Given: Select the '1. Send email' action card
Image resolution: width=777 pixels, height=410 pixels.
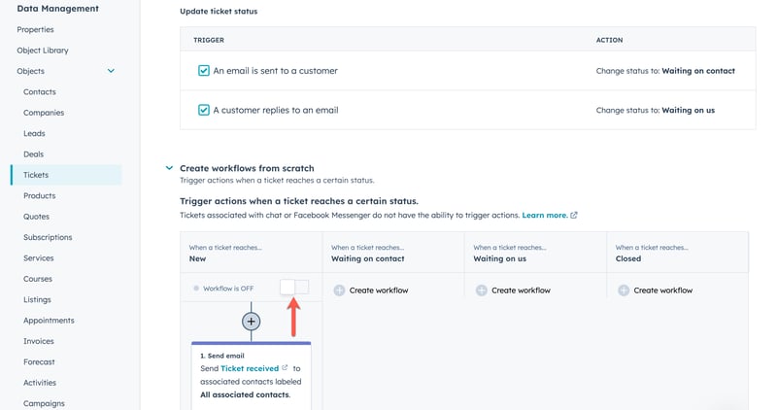Looking at the screenshot, I should [252, 375].
